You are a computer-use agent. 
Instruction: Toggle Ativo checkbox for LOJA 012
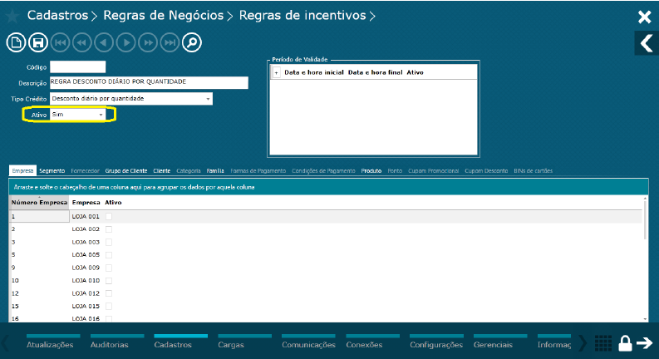(x=109, y=293)
